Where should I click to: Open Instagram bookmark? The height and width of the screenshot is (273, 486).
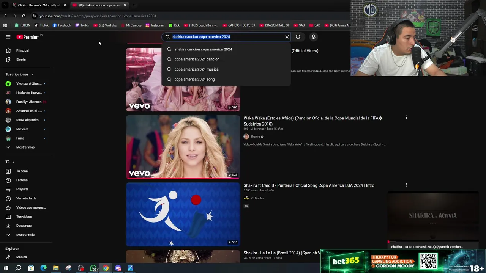(x=155, y=25)
